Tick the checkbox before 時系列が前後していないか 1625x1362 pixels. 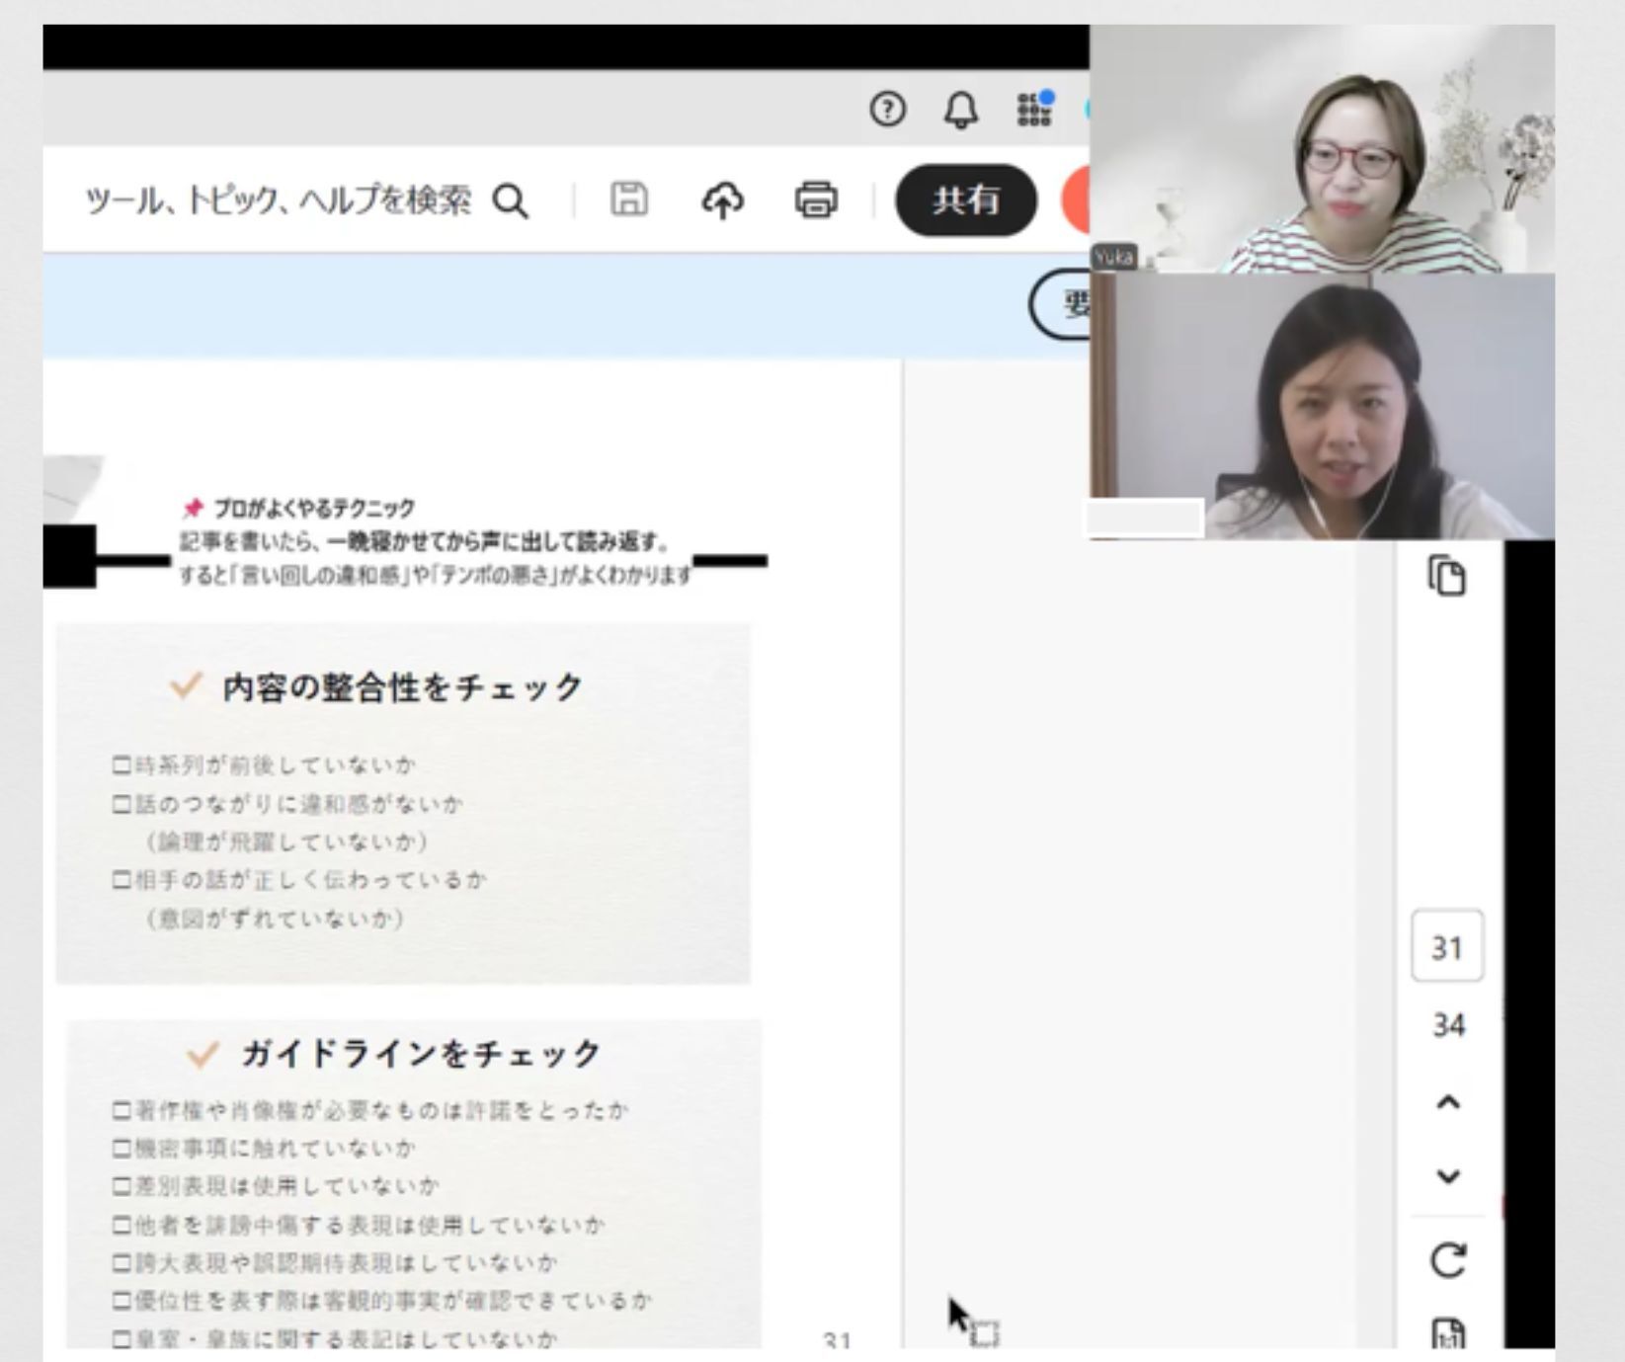point(122,765)
